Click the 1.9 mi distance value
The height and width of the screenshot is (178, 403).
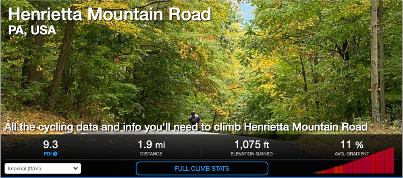(151, 145)
